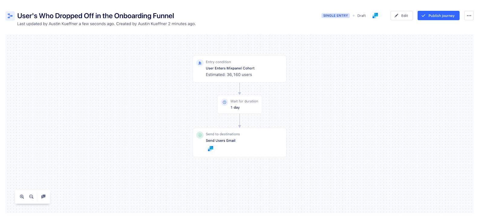Viewport: 484px width, 224px height.
Task: Select the Wait for duration node
Action: (239, 104)
